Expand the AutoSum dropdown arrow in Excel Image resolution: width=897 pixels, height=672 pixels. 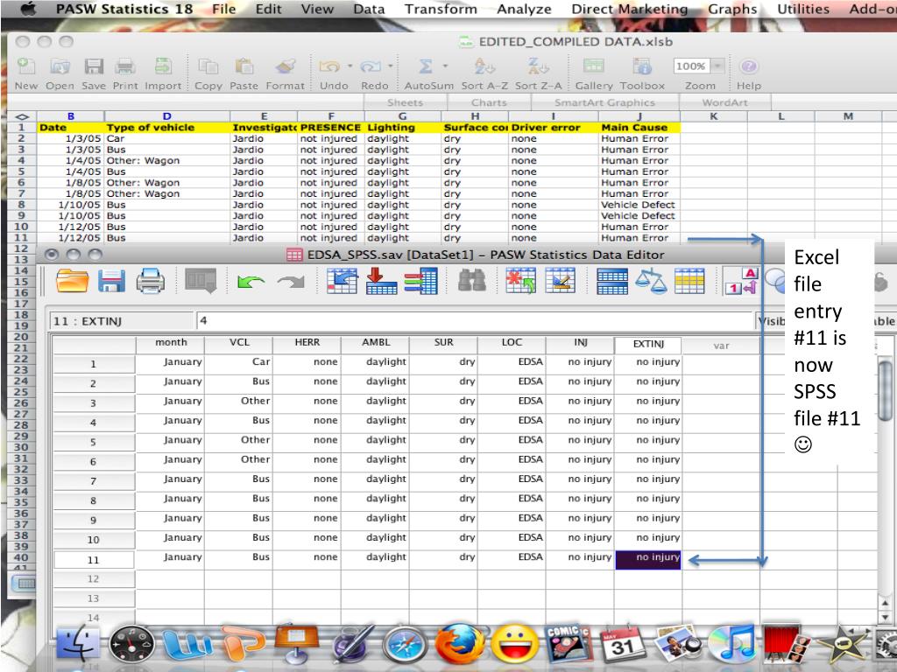[x=444, y=66]
